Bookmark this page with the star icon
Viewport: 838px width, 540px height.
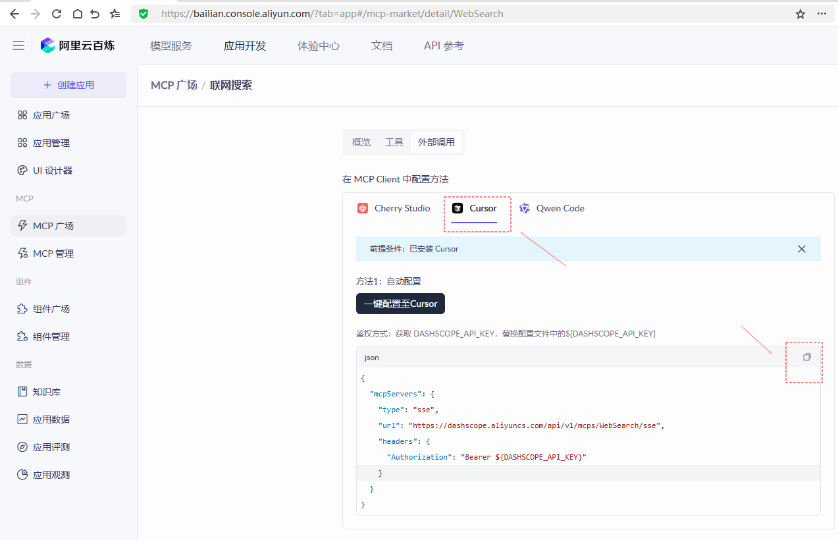(x=800, y=14)
